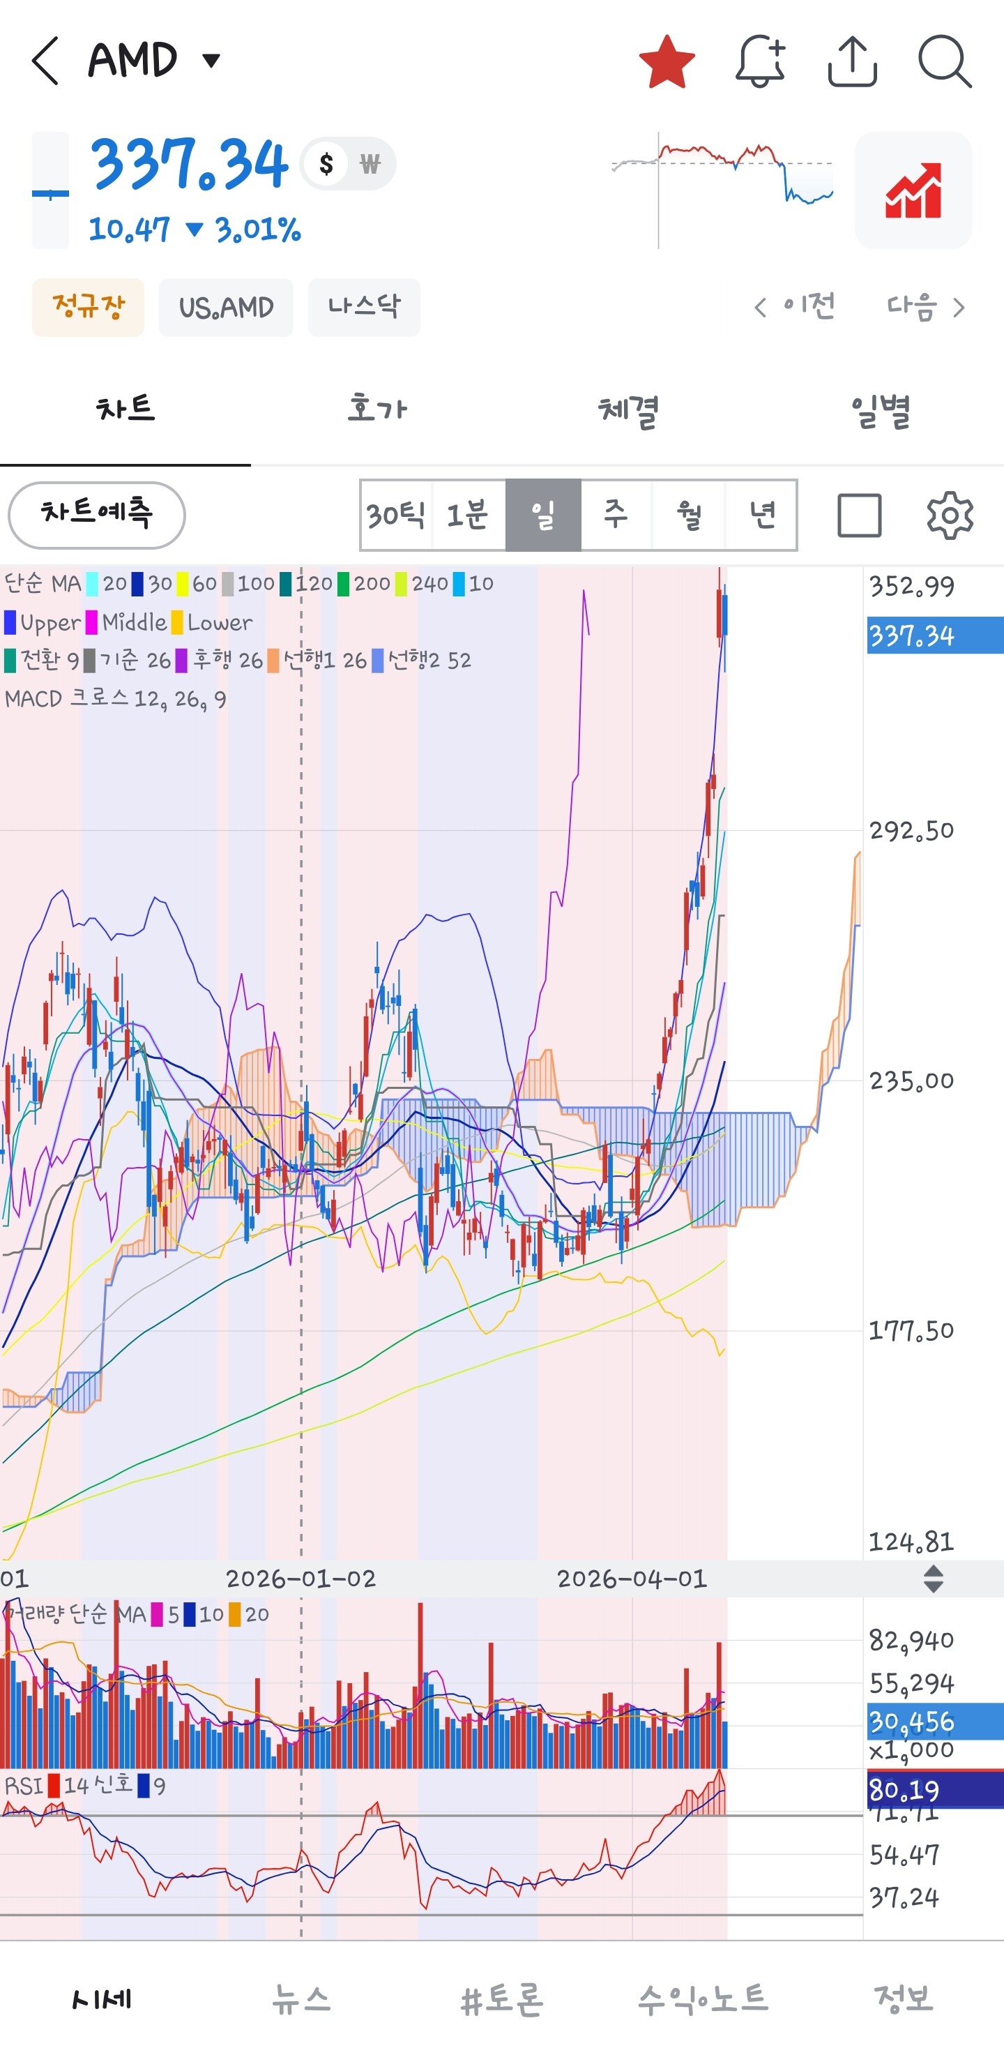Toggle the red favorite star

[x=667, y=61]
